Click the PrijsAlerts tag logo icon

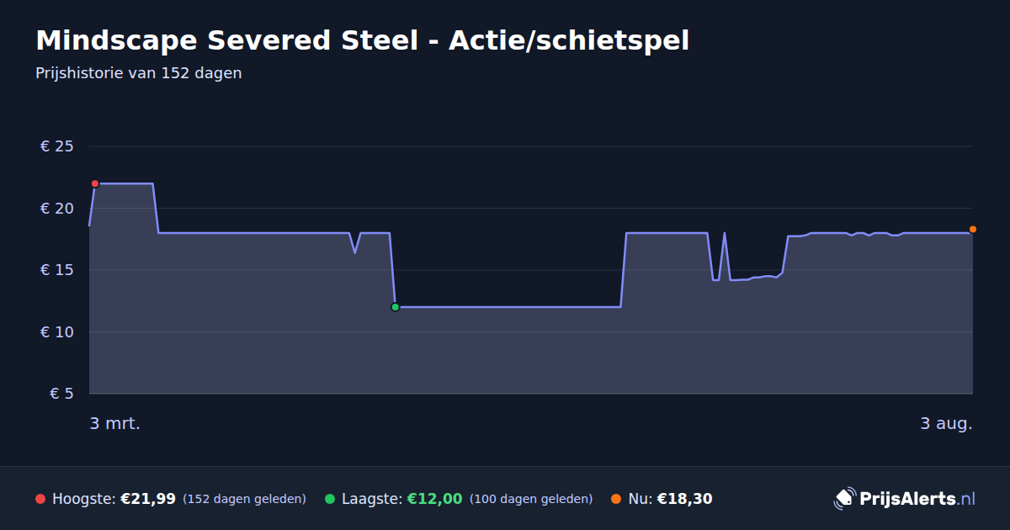[844, 498]
